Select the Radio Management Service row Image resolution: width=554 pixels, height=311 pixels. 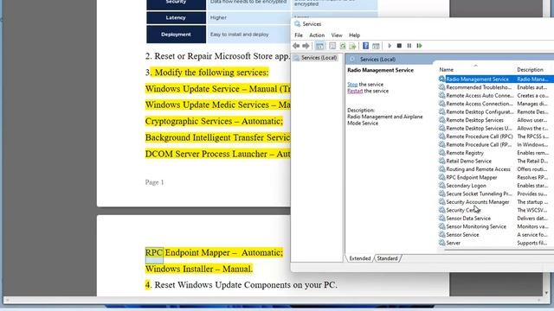pos(496,79)
